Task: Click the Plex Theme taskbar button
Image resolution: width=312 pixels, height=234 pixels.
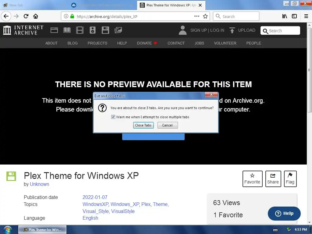Action: coord(42,230)
